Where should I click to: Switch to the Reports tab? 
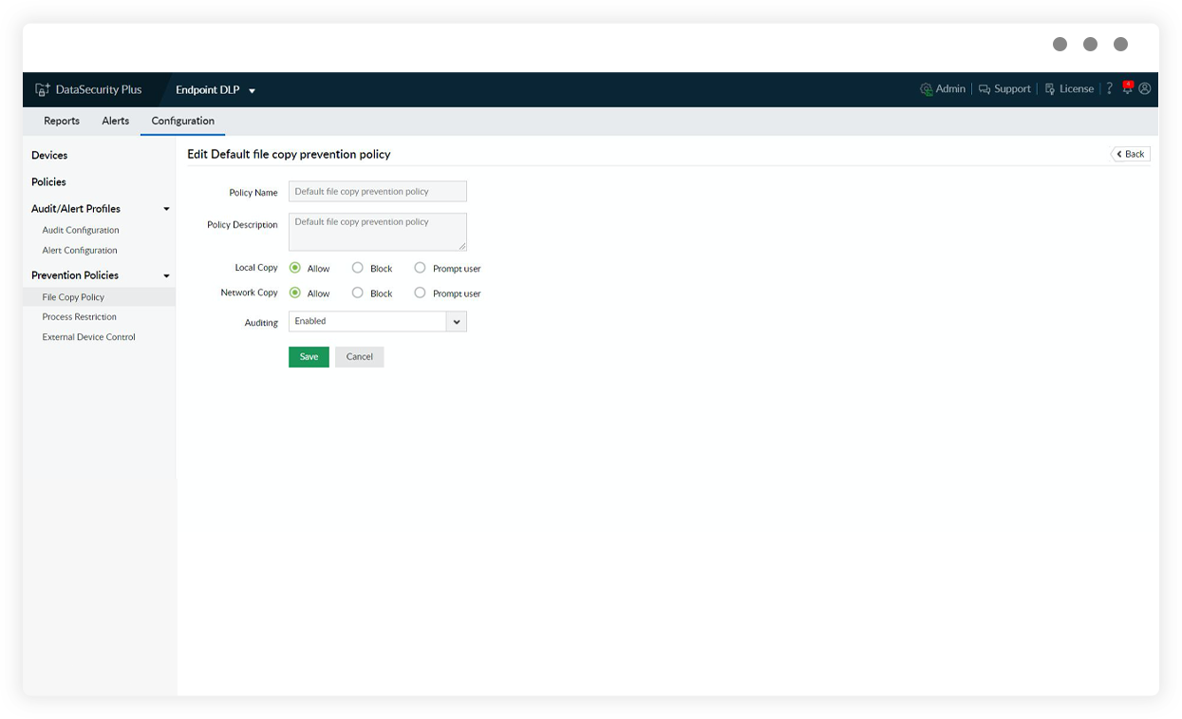[x=61, y=121]
